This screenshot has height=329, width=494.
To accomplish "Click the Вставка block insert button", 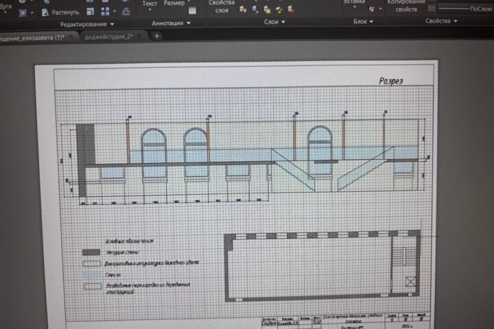I will pos(354,2).
